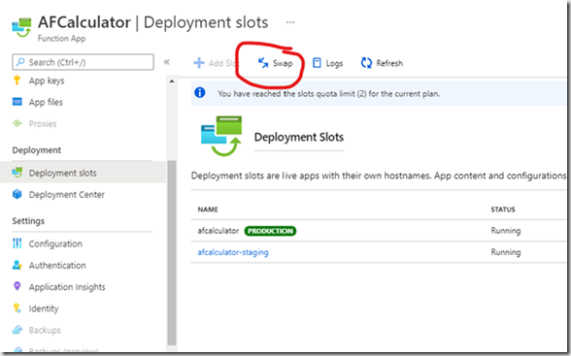The image size is (571, 356).
Task: Click the Swap toolbar button
Action: 276,63
